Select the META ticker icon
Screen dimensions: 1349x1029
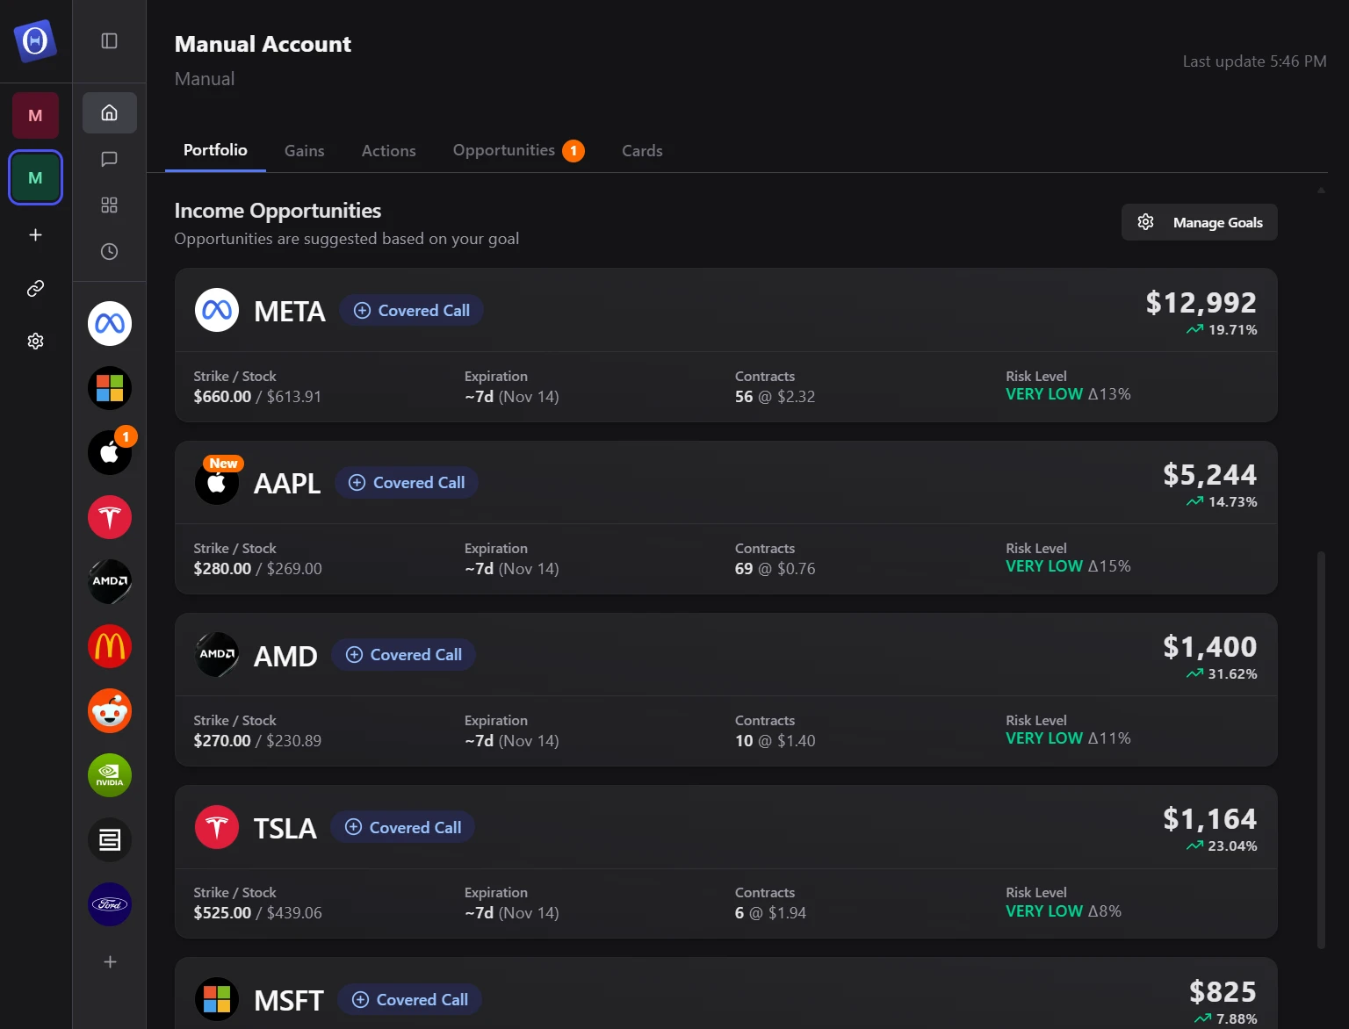tap(109, 322)
